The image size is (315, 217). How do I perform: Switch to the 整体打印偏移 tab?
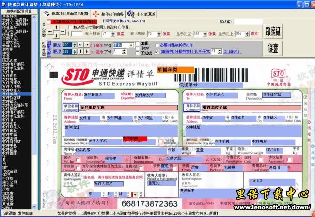pyautogui.click(x=108, y=14)
